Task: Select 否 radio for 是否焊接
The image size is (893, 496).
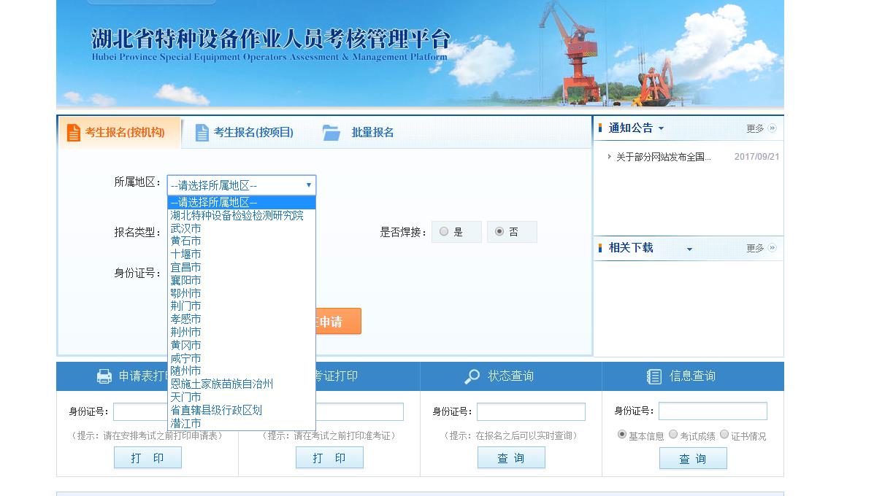Action: pos(499,232)
